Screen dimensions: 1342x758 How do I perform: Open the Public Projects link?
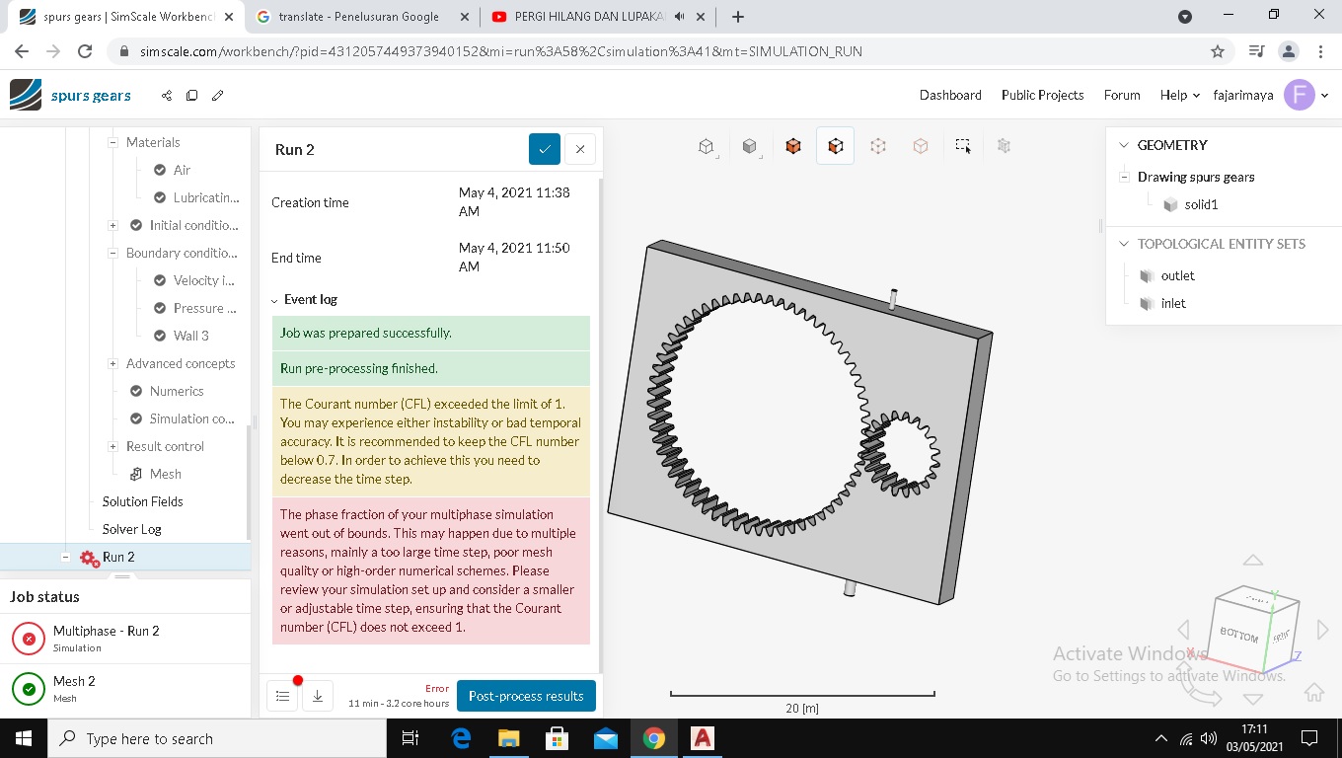pos(1042,95)
